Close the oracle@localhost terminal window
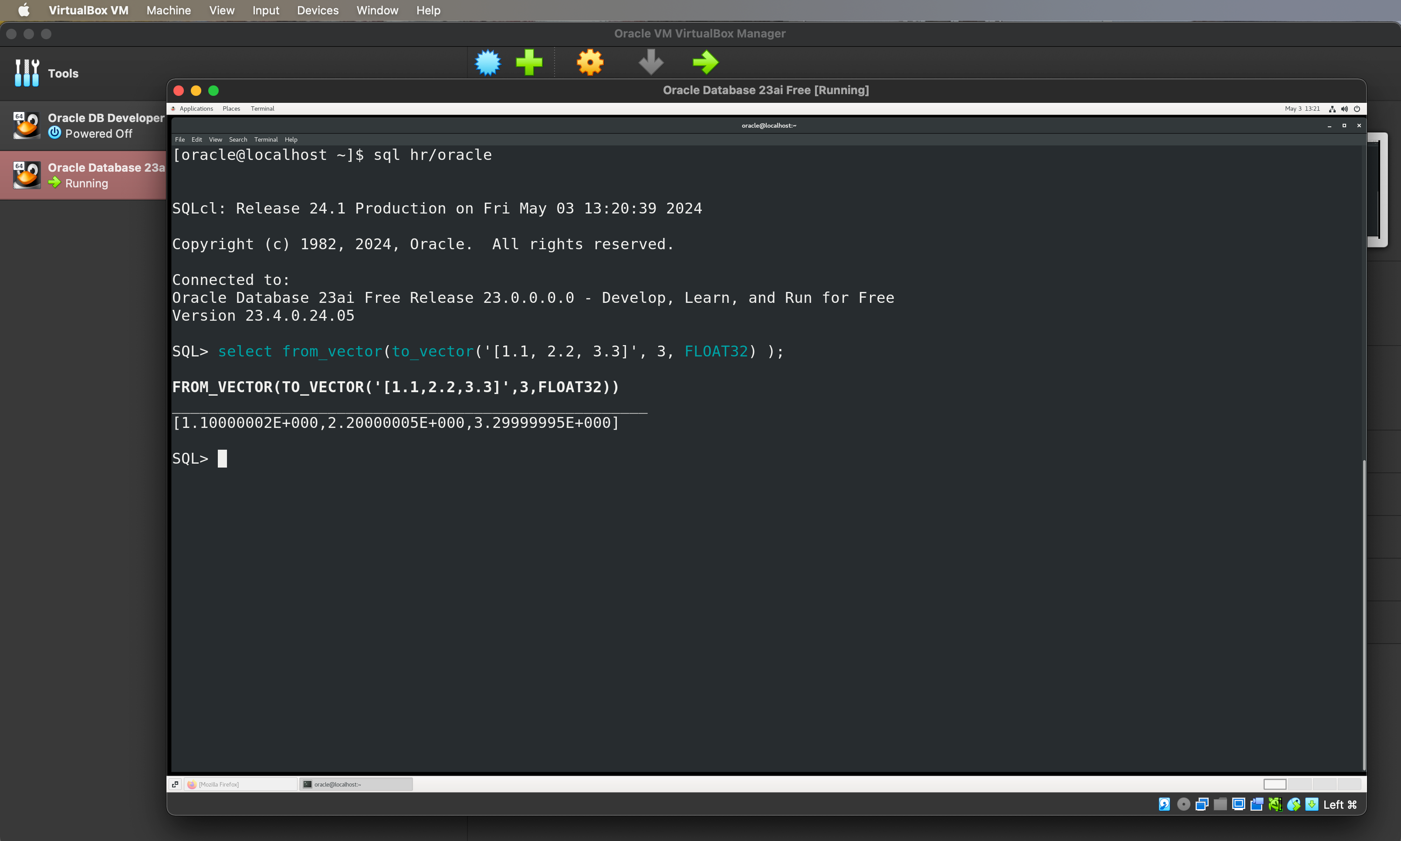The image size is (1401, 841). (x=1358, y=126)
